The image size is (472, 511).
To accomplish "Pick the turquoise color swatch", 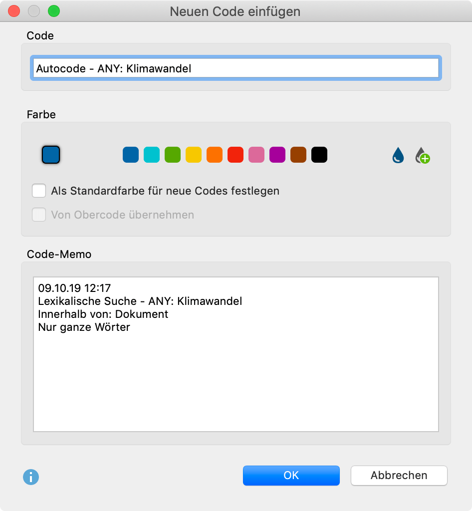I will coord(152,155).
